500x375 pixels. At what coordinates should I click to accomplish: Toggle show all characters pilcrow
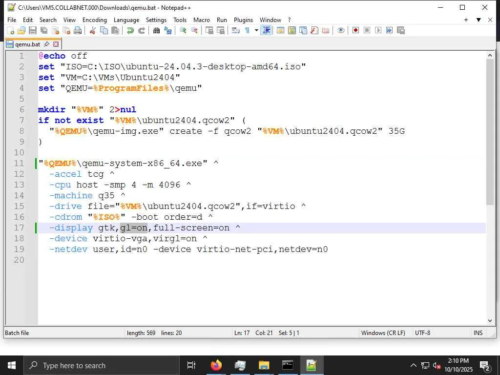click(247, 30)
